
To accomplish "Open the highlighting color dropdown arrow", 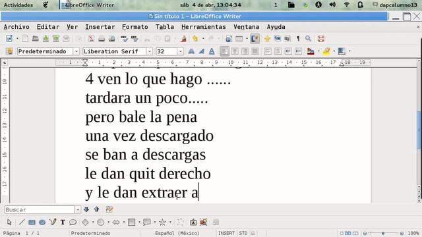I will 334,51.
